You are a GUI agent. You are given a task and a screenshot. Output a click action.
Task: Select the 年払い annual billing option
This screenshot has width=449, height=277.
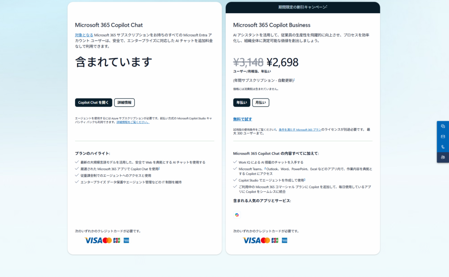pos(242,102)
